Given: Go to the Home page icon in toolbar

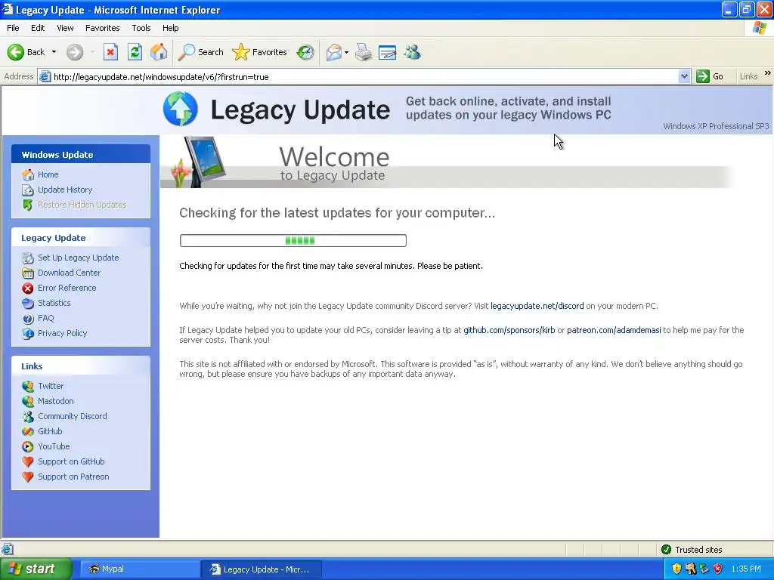Looking at the screenshot, I should (x=159, y=52).
